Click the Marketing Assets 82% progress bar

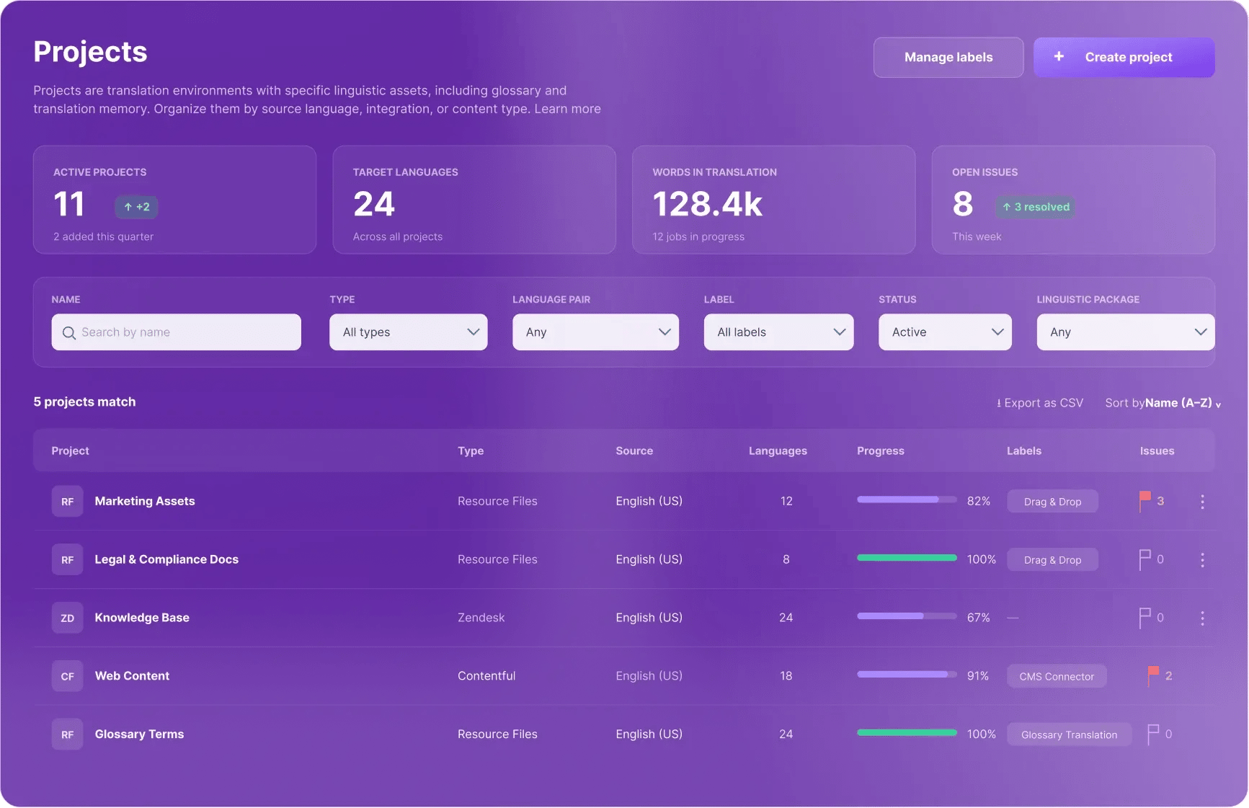(x=907, y=500)
